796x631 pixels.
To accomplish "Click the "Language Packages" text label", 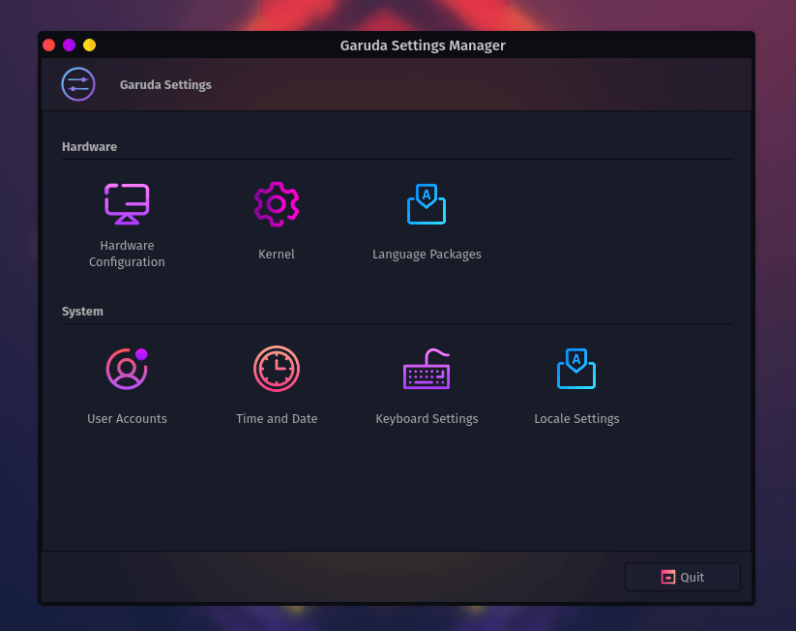I will (x=427, y=255).
